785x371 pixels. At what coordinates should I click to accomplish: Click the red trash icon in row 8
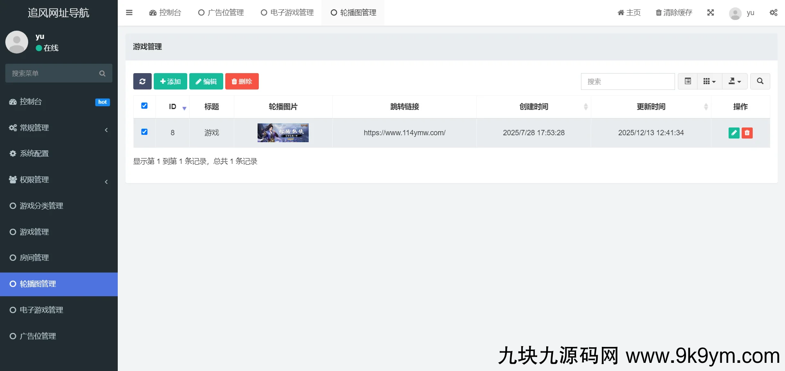point(747,133)
